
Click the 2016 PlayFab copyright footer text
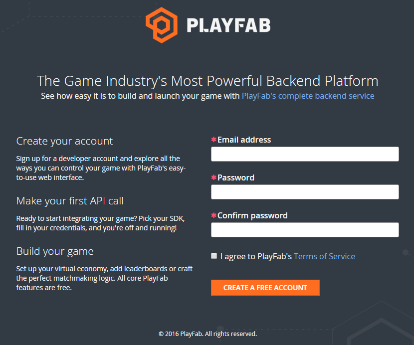click(207, 334)
